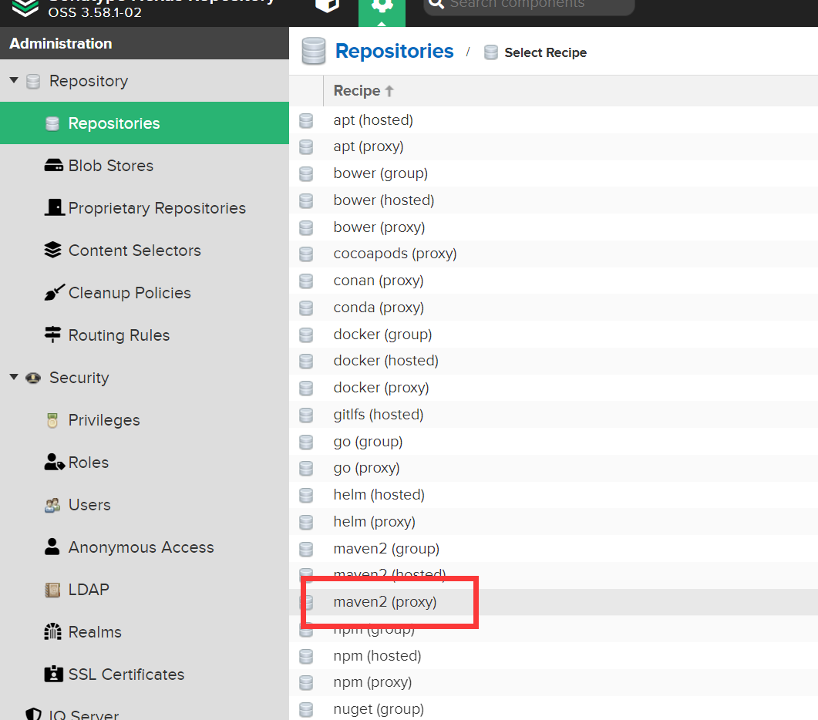Select the maven2 (proxy) recipe

click(x=385, y=602)
